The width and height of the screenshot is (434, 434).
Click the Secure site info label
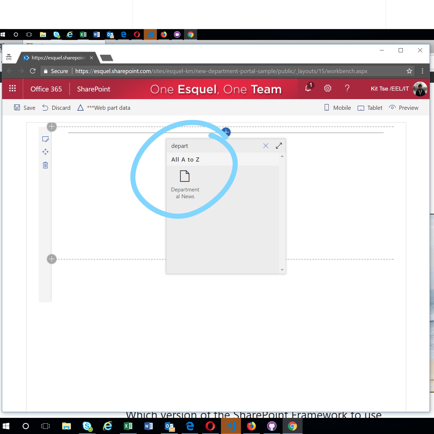coord(56,71)
